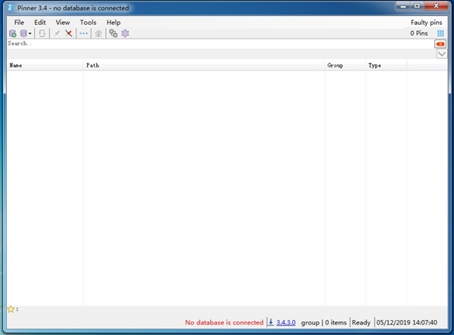
Task: Click the date and time in status bar
Action: coord(407,322)
